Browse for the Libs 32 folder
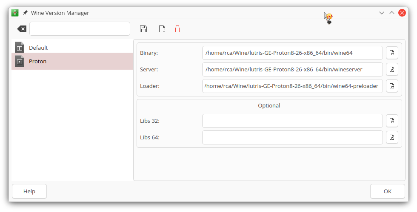Image resolution: width=417 pixels, height=212 pixels. tap(392, 121)
